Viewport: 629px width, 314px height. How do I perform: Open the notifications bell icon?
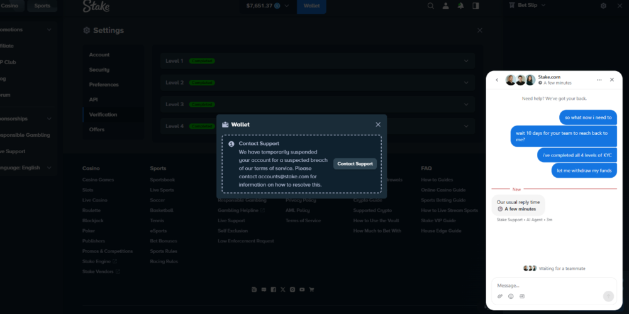pos(461,6)
